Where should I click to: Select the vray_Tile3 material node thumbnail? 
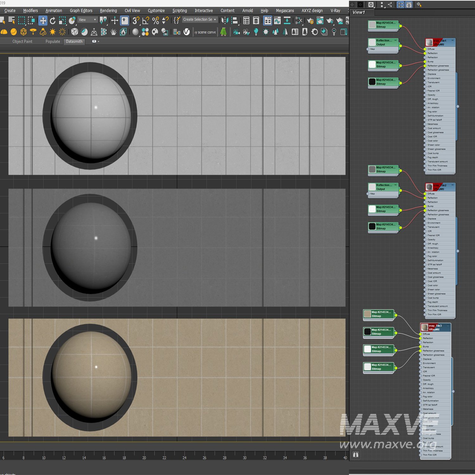point(424,327)
